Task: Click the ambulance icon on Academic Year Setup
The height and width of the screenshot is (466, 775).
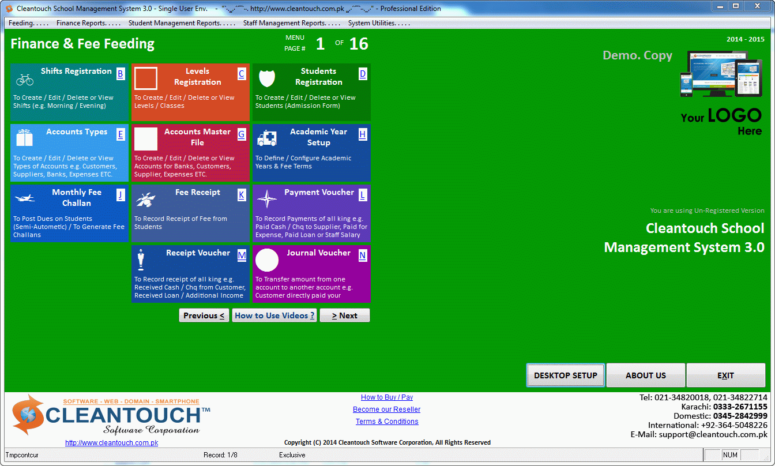Action: (267, 138)
